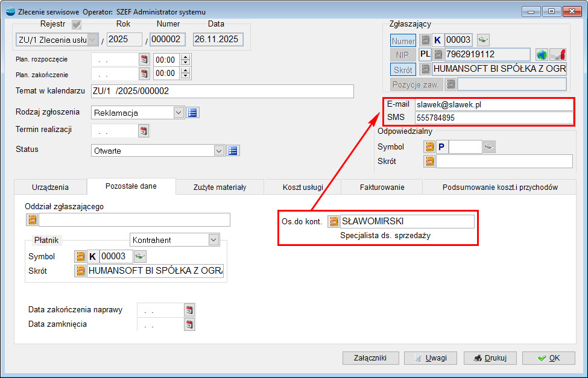Click list icon next to Status dropdown
Image resolution: width=588 pixels, height=378 pixels.
234,151
